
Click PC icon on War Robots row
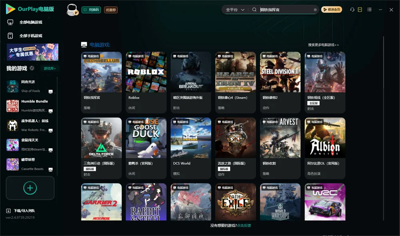[x=50, y=130]
